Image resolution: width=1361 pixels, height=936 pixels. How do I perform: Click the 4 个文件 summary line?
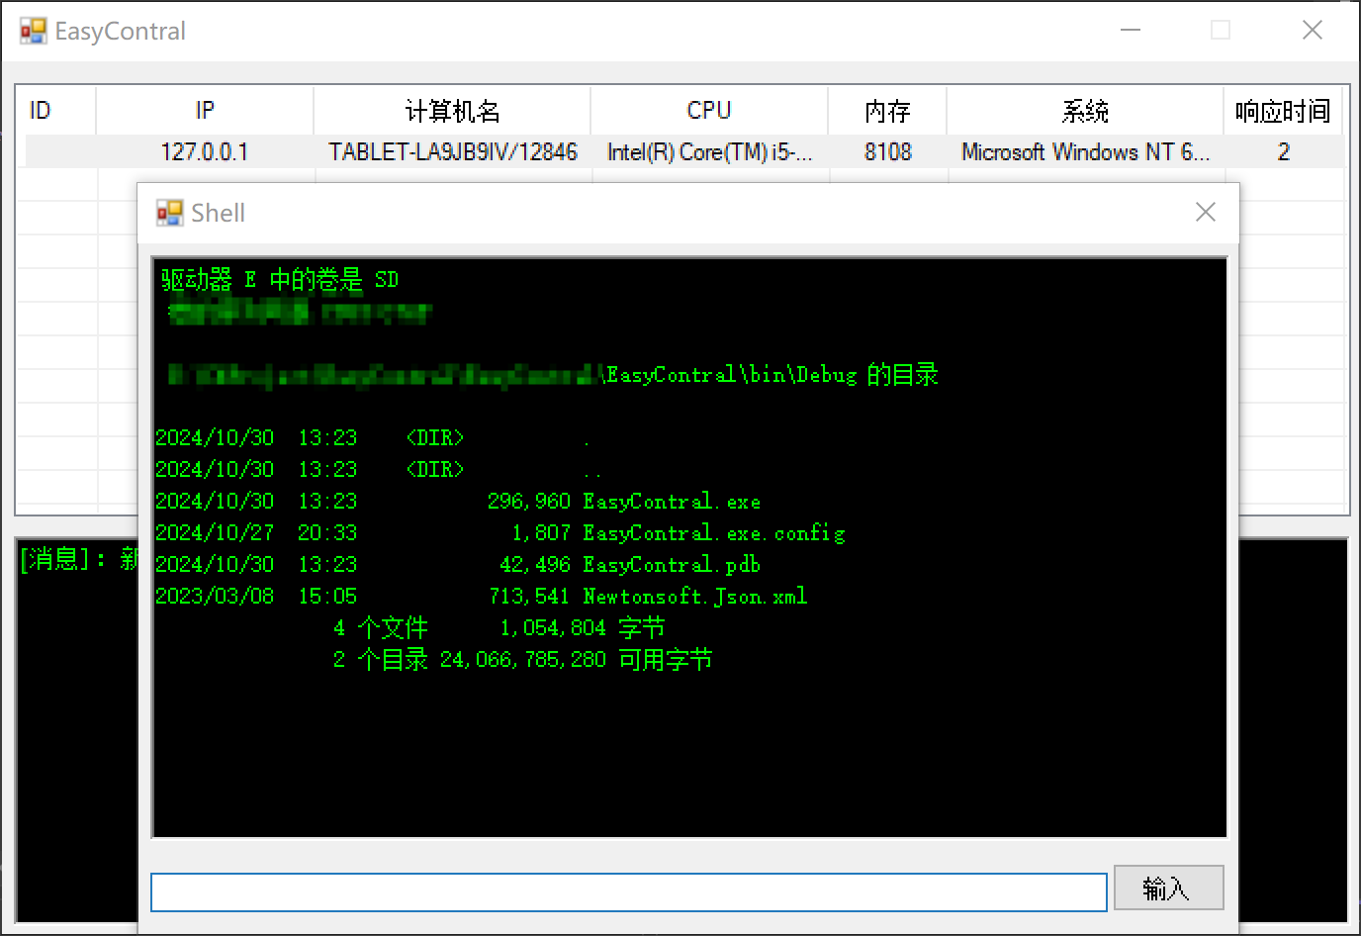499,627
